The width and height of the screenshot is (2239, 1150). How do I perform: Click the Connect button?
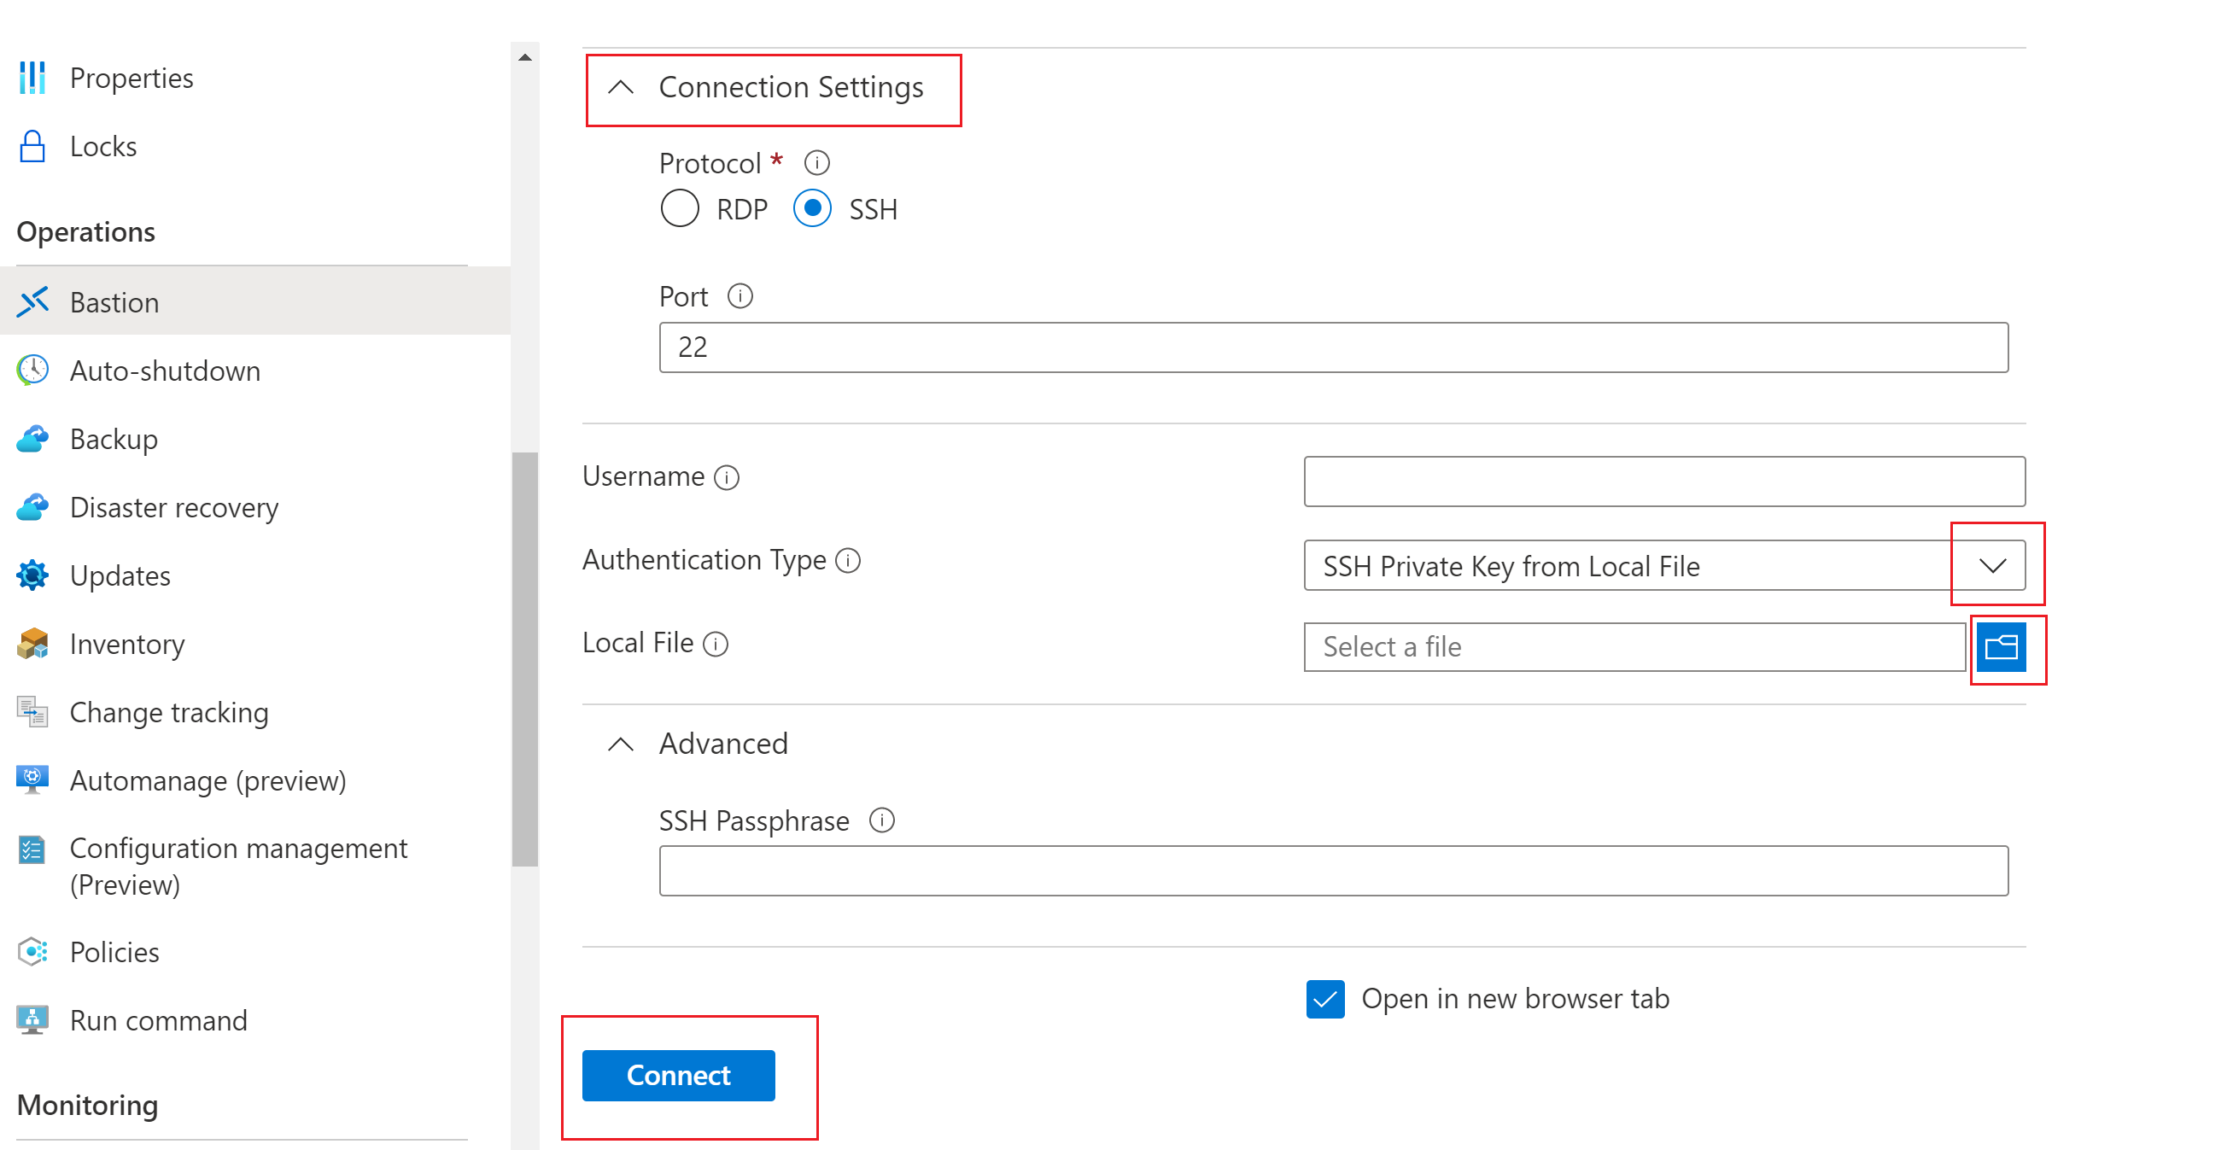coord(679,1075)
